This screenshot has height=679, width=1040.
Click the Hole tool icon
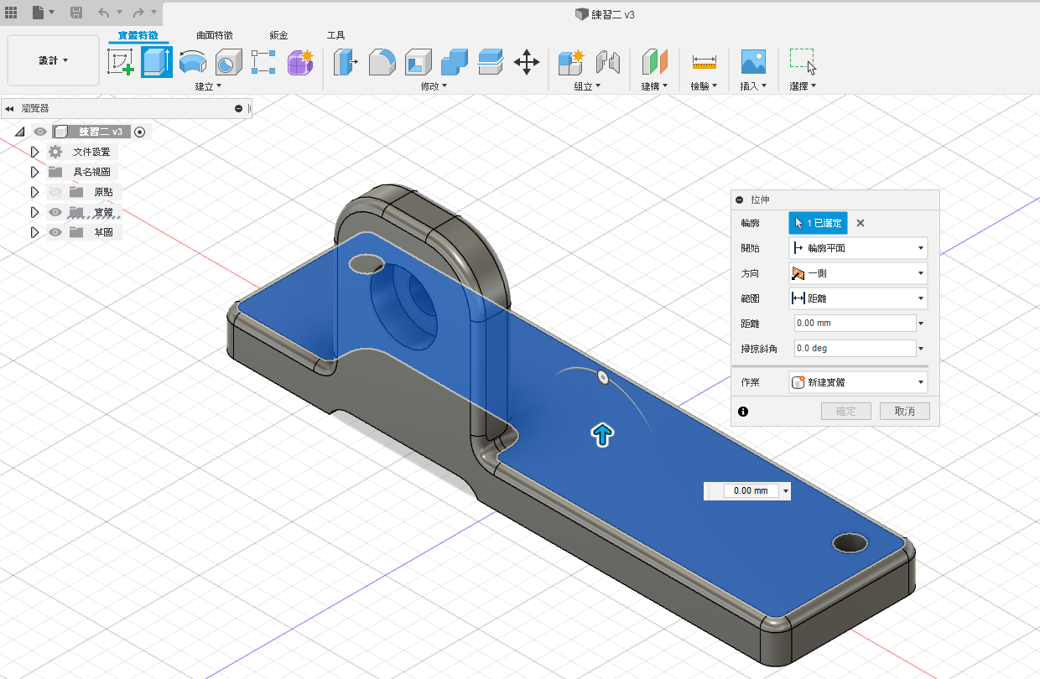(227, 62)
